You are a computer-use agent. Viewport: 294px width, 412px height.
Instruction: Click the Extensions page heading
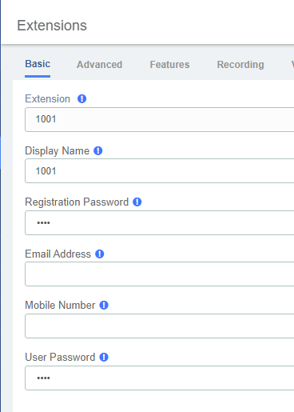click(52, 26)
